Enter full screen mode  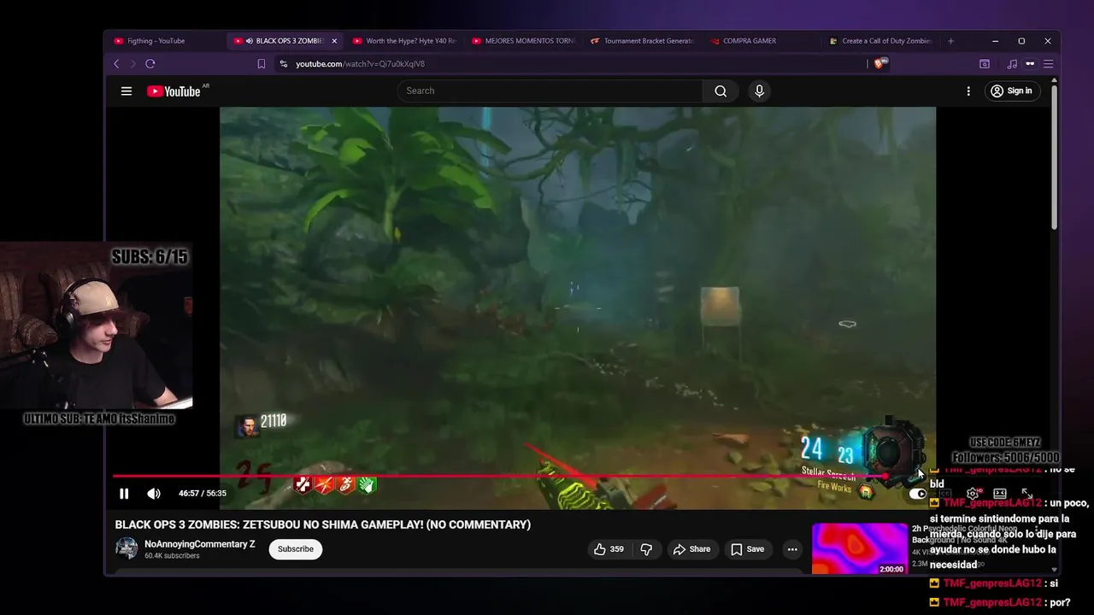pyautogui.click(x=1027, y=494)
